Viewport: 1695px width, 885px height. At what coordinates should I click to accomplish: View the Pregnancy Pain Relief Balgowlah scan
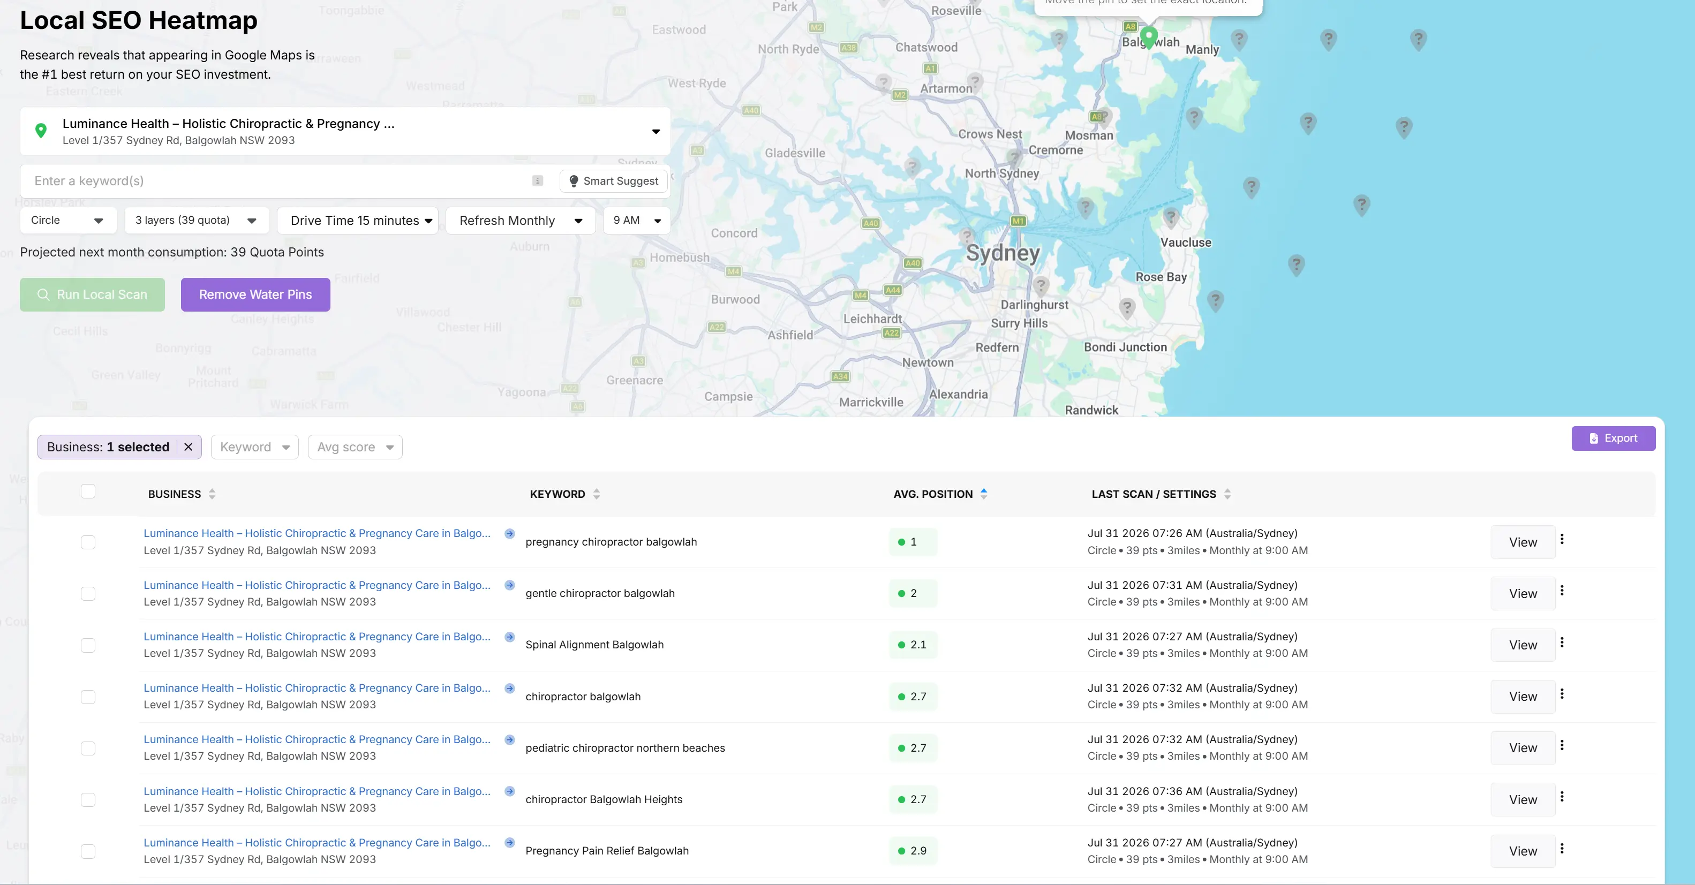1523,851
